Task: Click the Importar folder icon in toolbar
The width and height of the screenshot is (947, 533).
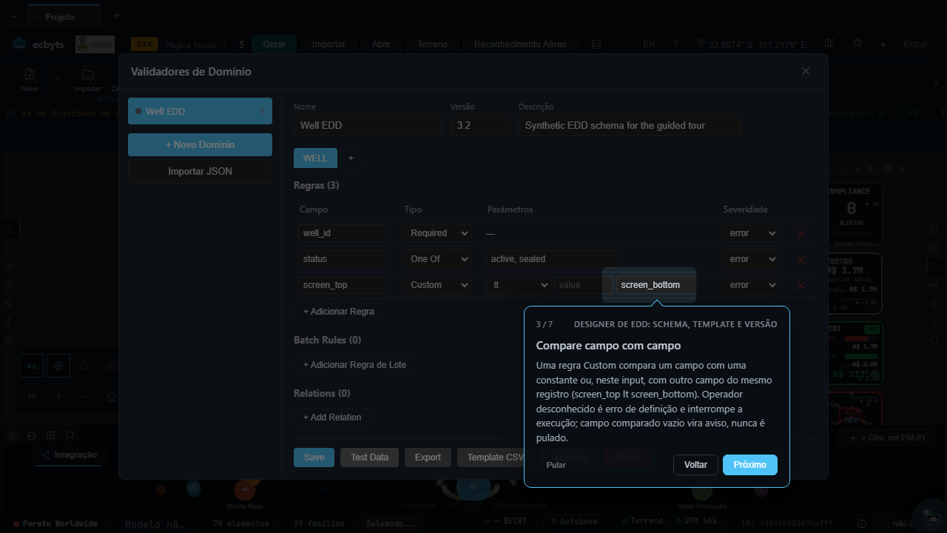Action: click(88, 74)
